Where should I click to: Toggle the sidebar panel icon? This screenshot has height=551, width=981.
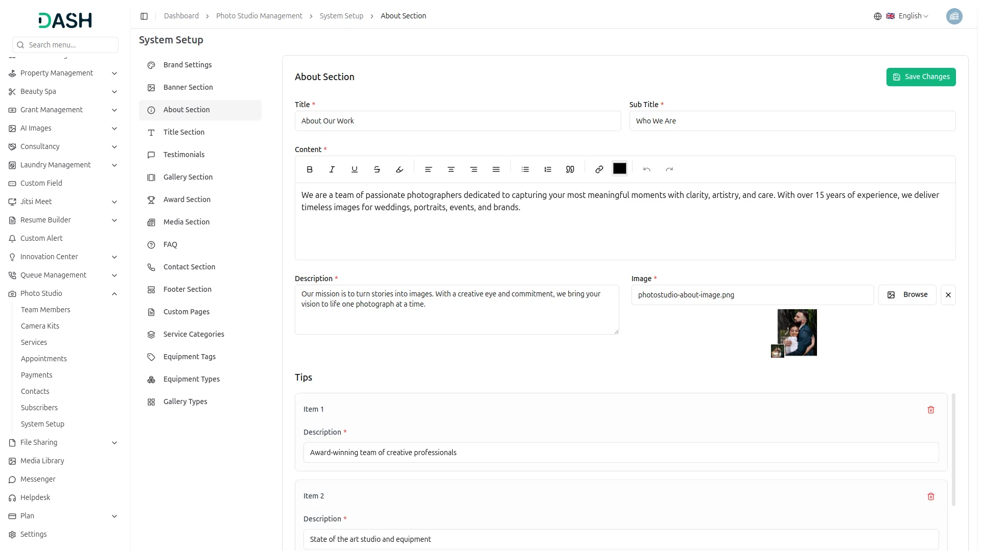(144, 16)
